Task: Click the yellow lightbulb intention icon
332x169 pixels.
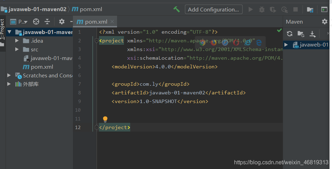Action: [x=105, y=119]
